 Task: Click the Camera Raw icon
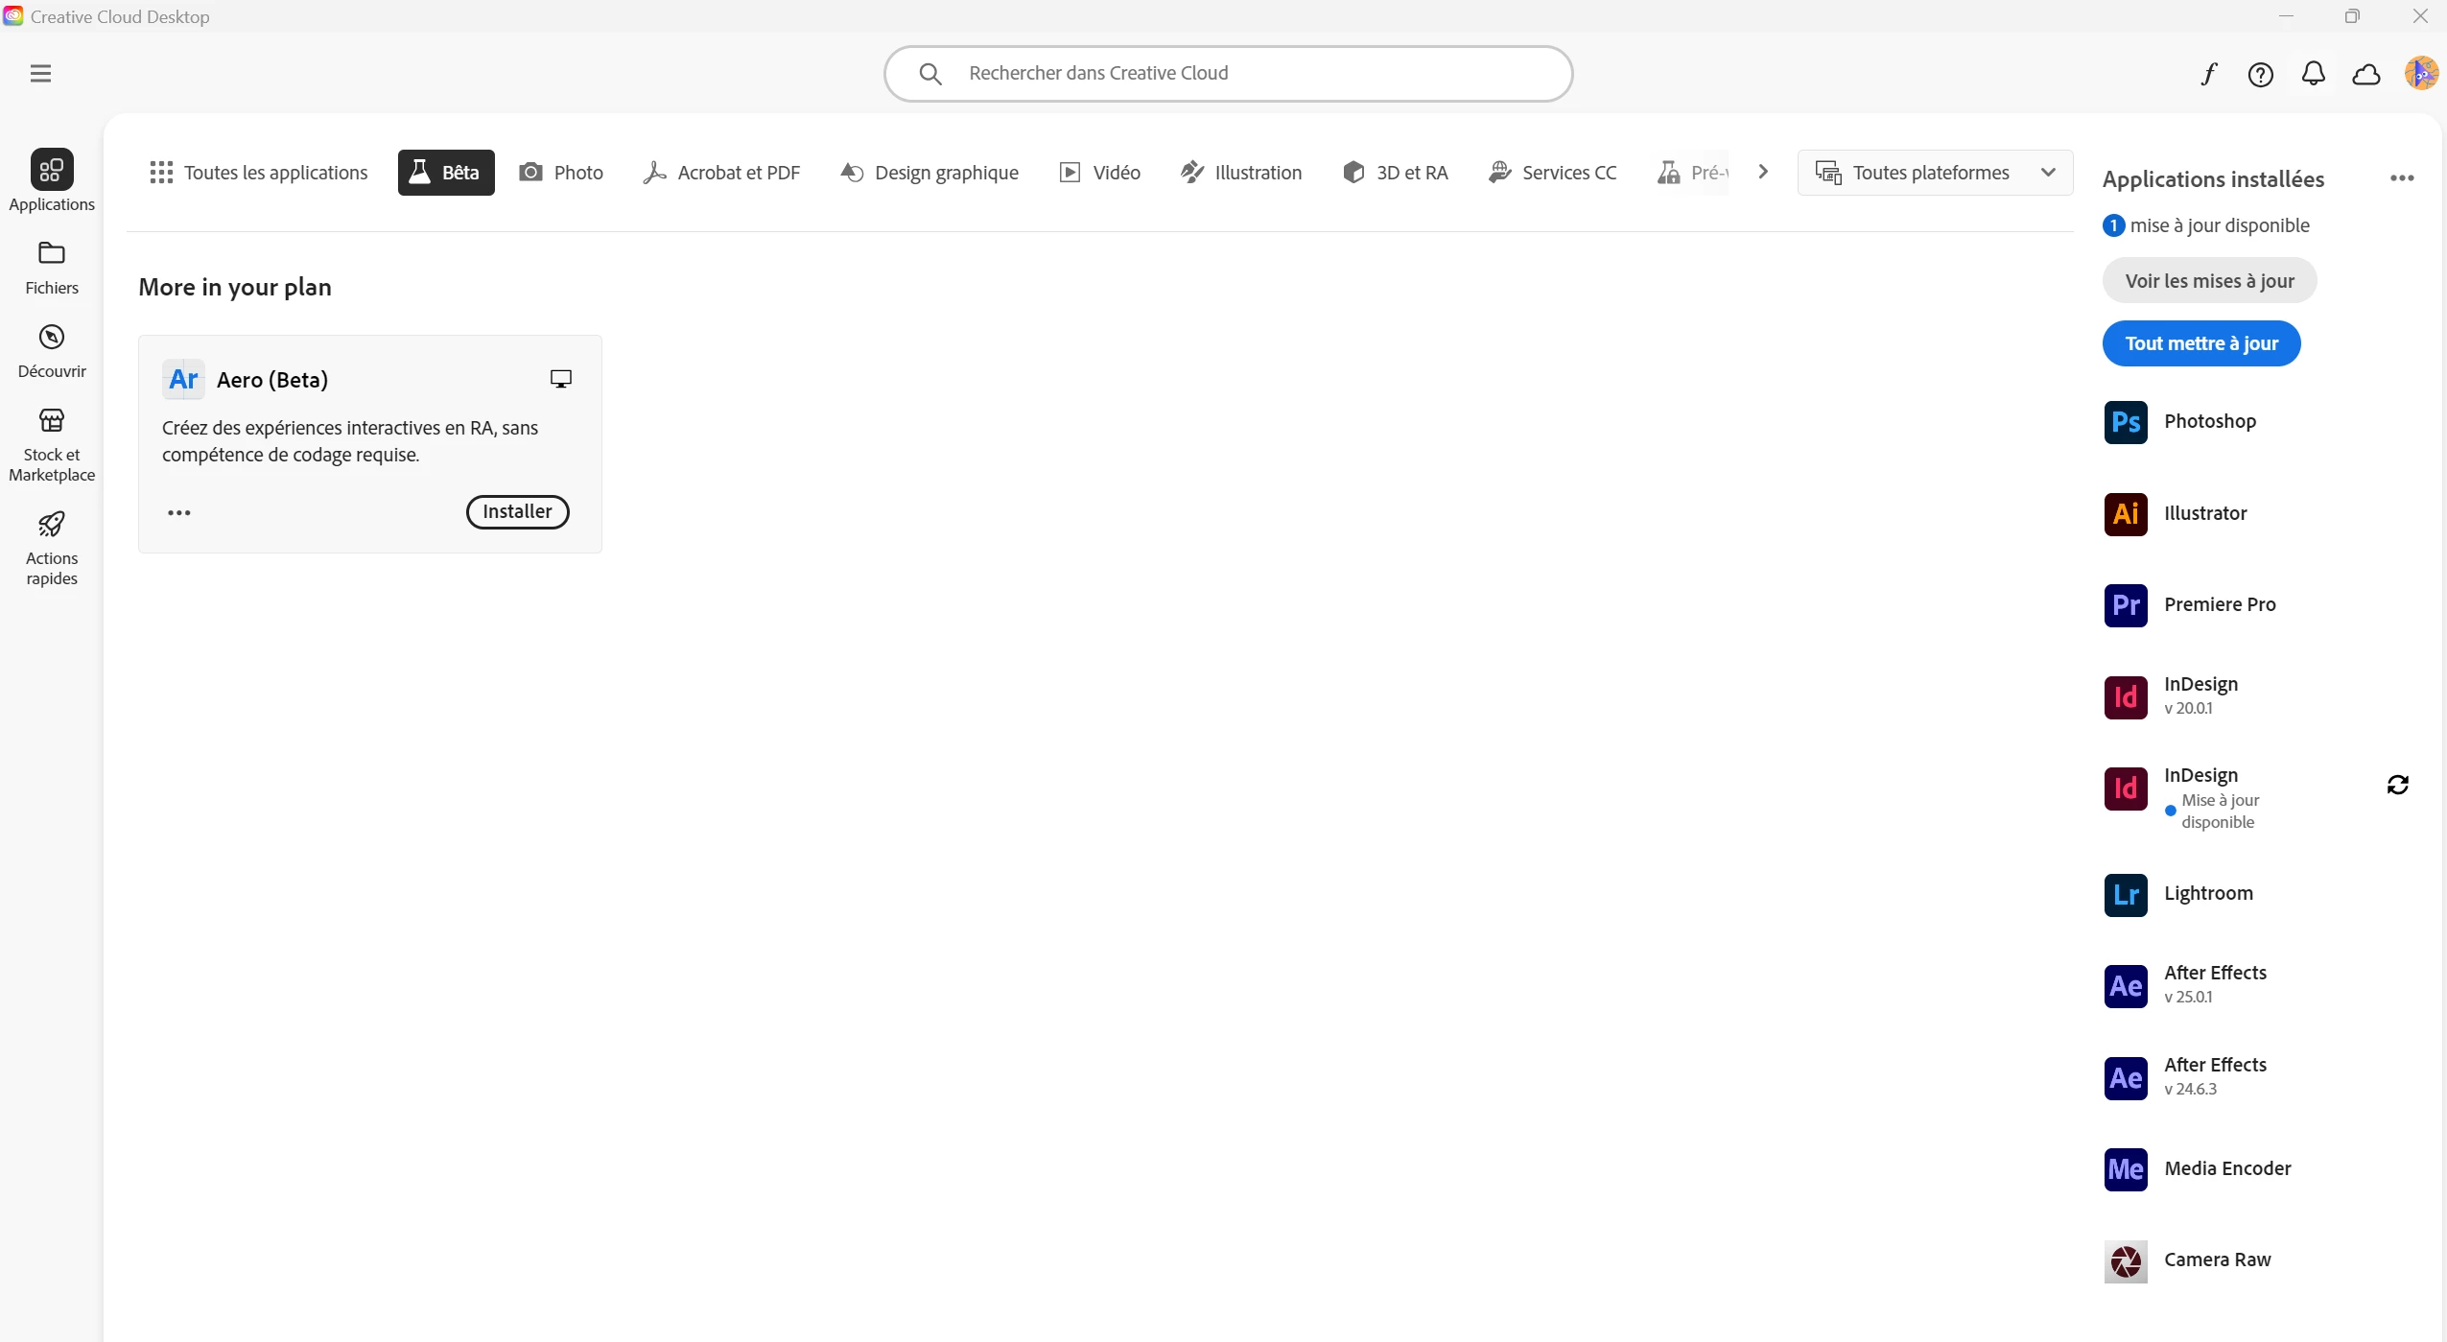click(2125, 1261)
